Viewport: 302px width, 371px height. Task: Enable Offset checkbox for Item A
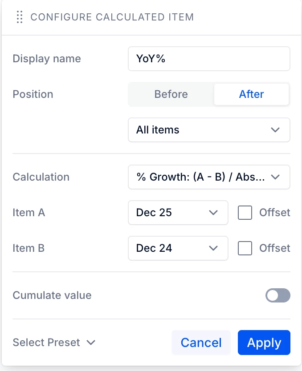click(245, 213)
